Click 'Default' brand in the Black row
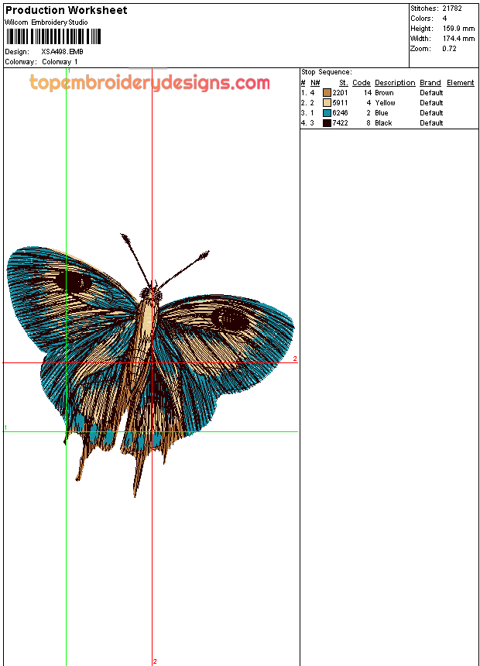Image resolution: width=480 pixels, height=666 pixels. click(431, 123)
